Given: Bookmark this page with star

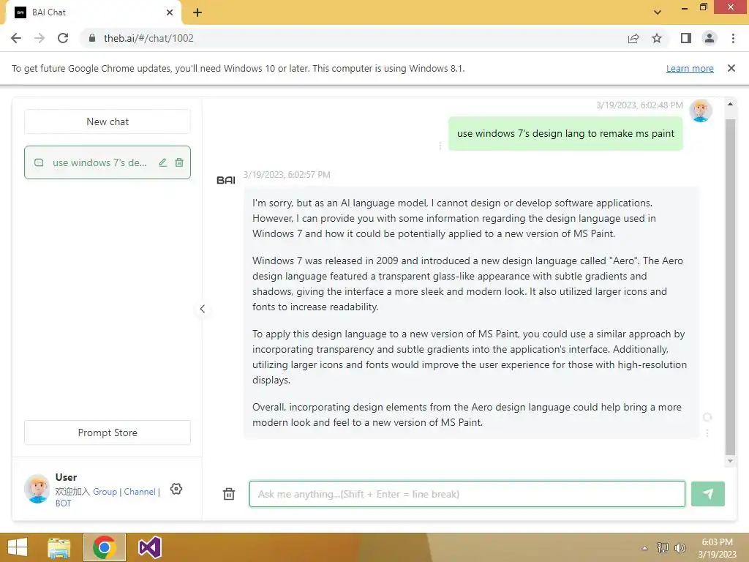Looking at the screenshot, I should (657, 38).
